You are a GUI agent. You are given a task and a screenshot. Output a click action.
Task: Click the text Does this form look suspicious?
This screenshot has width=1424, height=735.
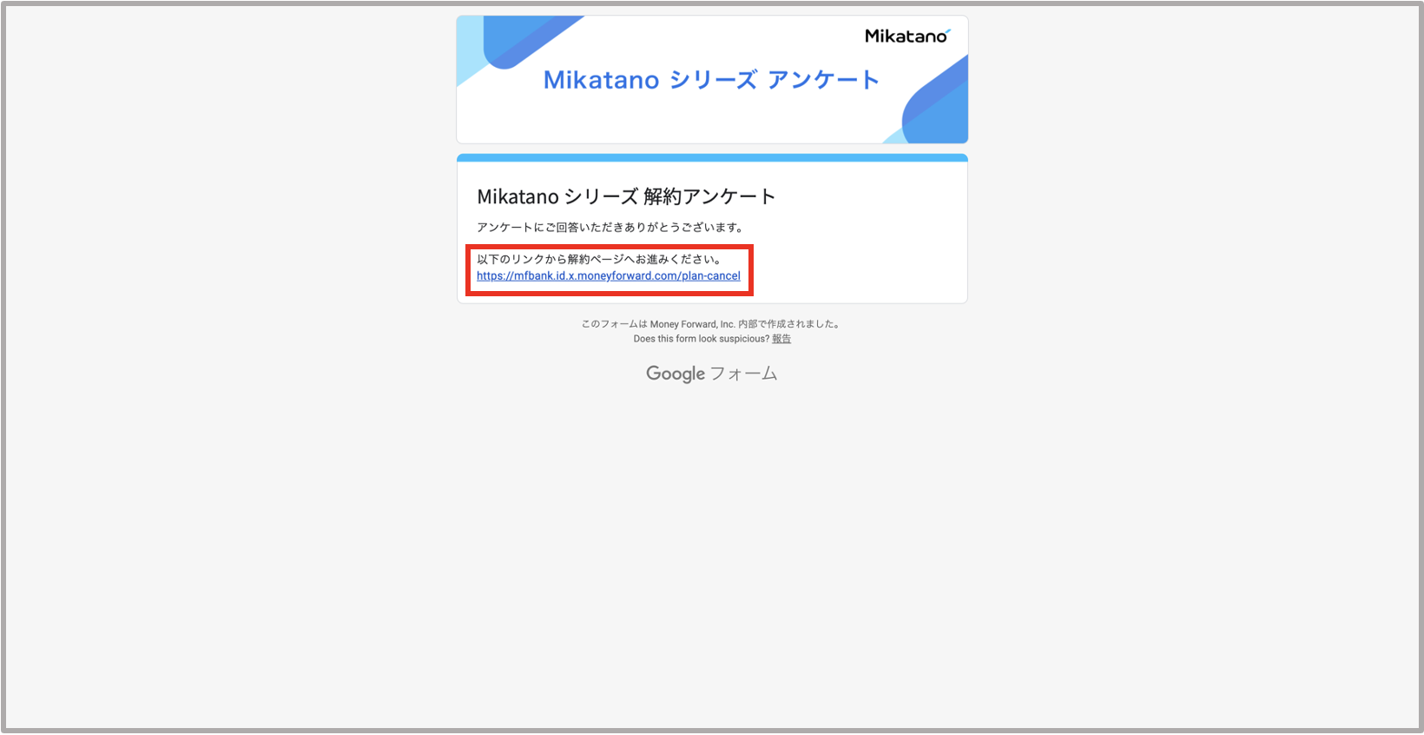point(702,339)
